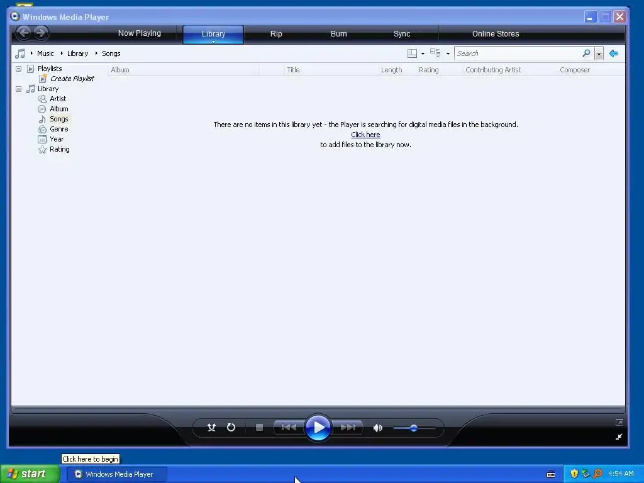644x483 pixels.
Task: Click the Songs breadcrumb
Action: pos(111,53)
